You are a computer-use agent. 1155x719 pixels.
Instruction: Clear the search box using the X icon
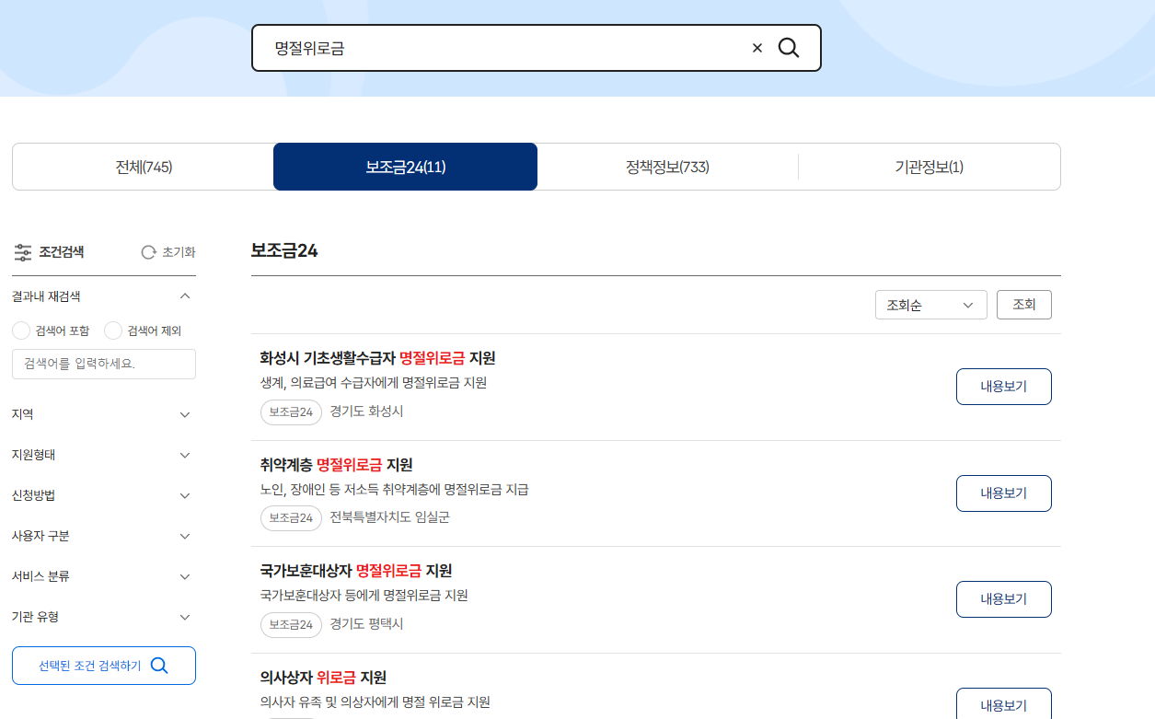coord(757,47)
